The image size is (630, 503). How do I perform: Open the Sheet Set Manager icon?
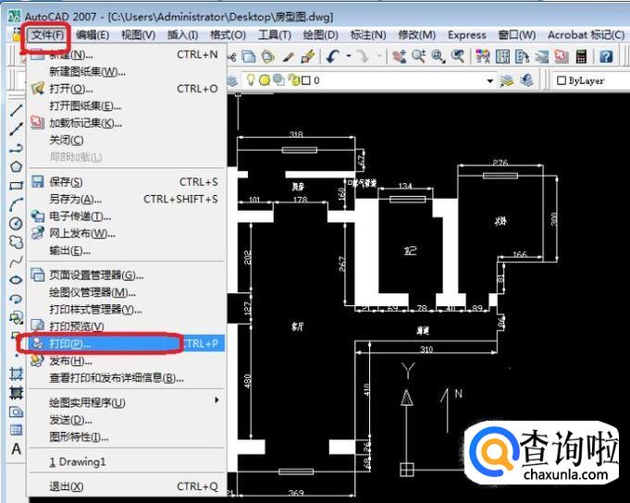[x=541, y=56]
